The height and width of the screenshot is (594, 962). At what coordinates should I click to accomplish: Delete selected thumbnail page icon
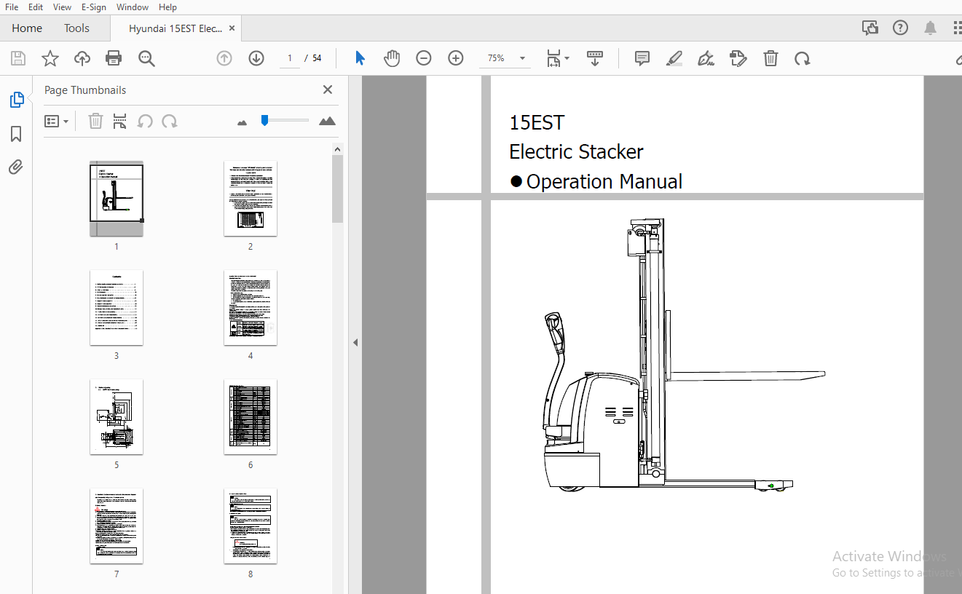95,122
